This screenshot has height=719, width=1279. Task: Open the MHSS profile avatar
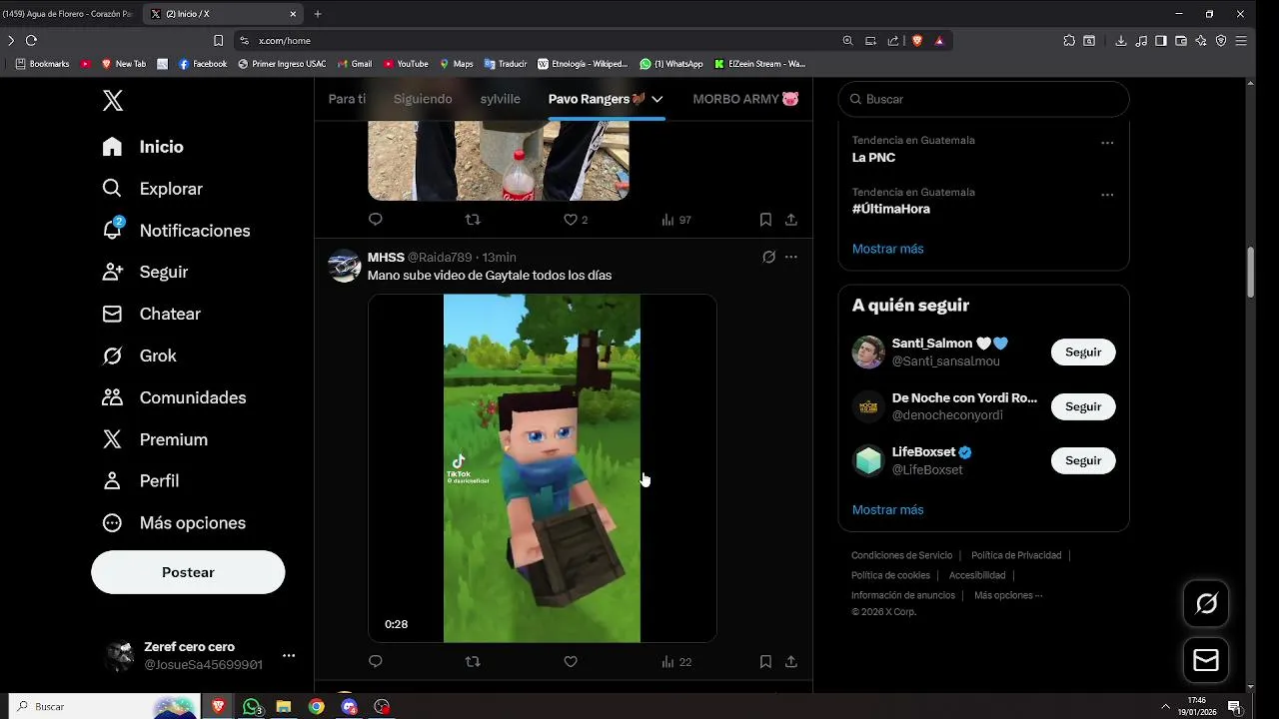coord(345,266)
